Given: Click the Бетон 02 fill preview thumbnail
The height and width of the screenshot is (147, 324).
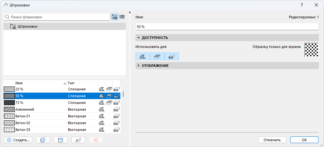Looking at the screenshot, I should pos(9,123).
